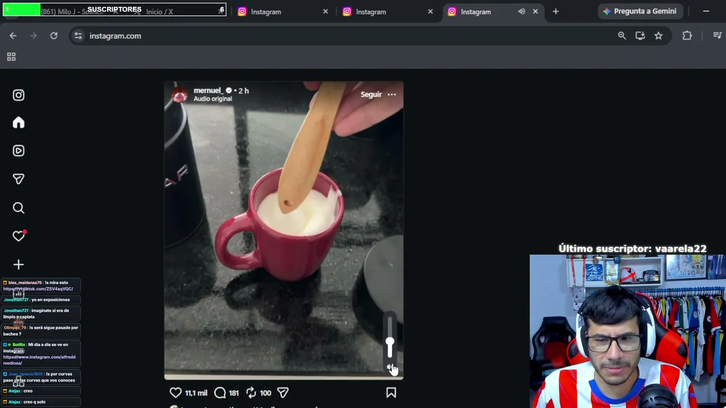Open the Chrome extensions puzzle icon

pos(687,36)
